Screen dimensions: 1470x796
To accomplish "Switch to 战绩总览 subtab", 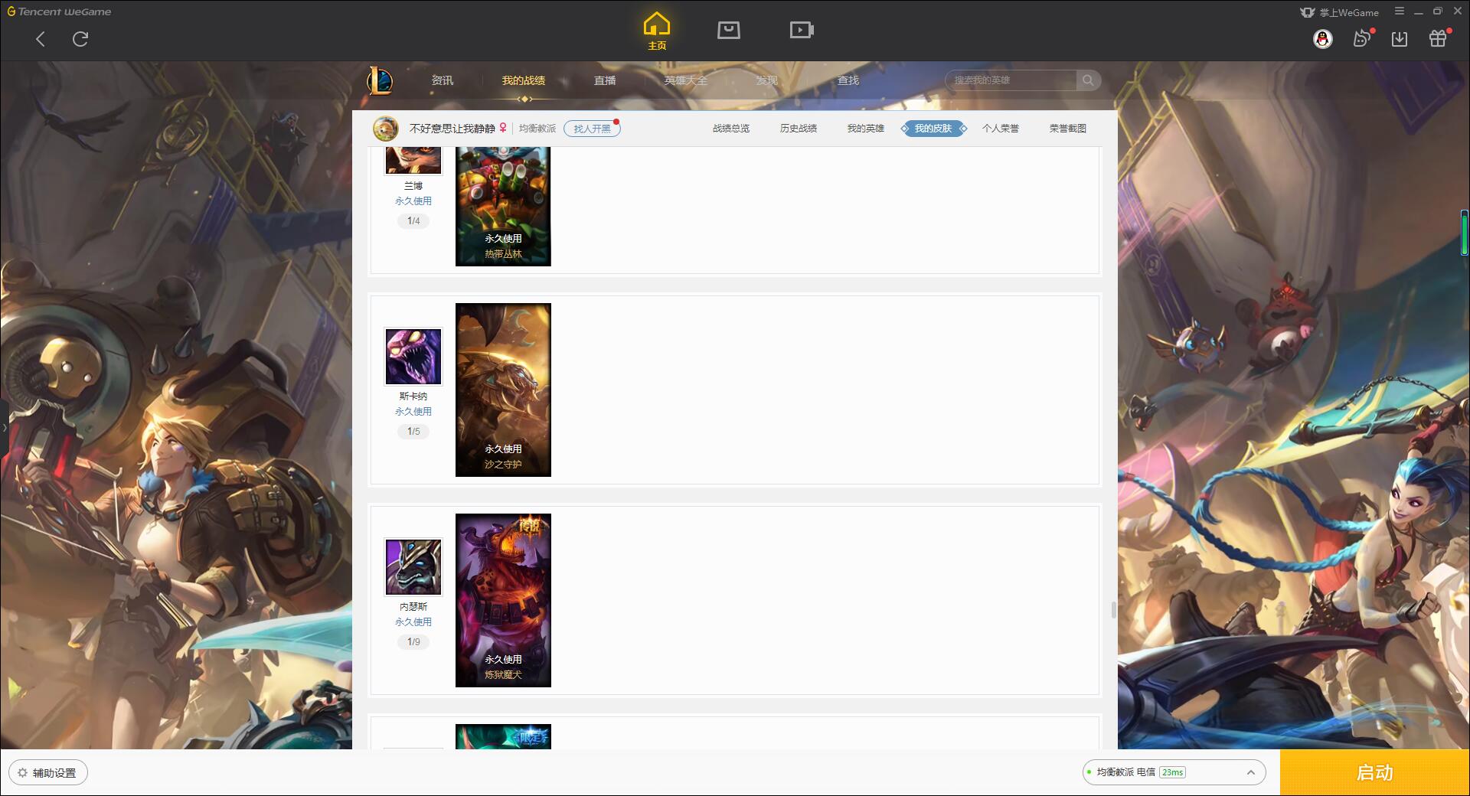I will 731,129.
